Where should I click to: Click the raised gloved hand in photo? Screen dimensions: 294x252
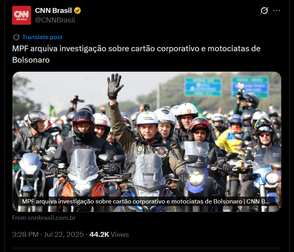coord(114,86)
